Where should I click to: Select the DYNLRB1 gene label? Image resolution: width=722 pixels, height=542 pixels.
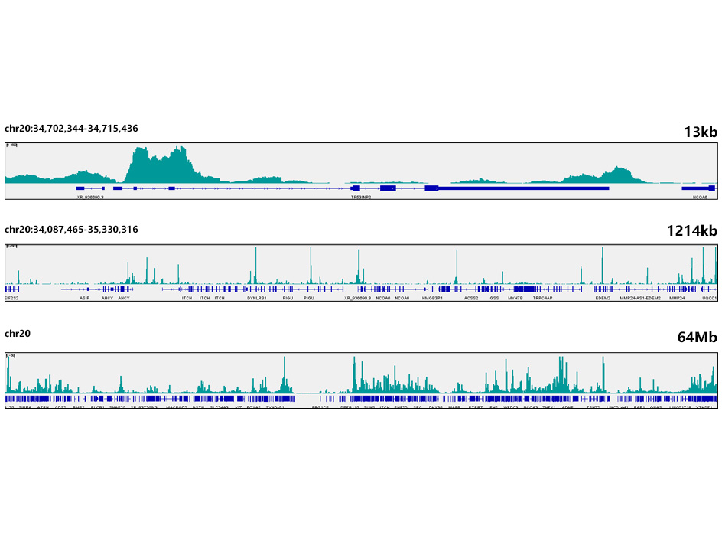(x=257, y=298)
